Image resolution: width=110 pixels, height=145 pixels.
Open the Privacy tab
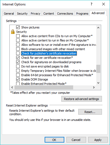(x=36, y=14)
